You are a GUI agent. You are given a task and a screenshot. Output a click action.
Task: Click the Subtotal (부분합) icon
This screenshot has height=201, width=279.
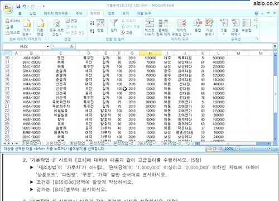pos(247,26)
